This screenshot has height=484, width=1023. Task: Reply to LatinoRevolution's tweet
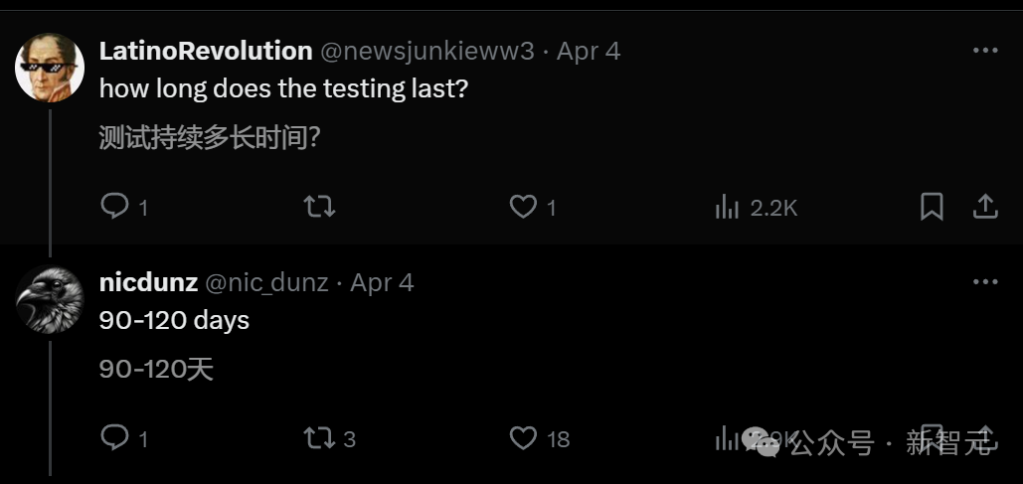click(115, 206)
